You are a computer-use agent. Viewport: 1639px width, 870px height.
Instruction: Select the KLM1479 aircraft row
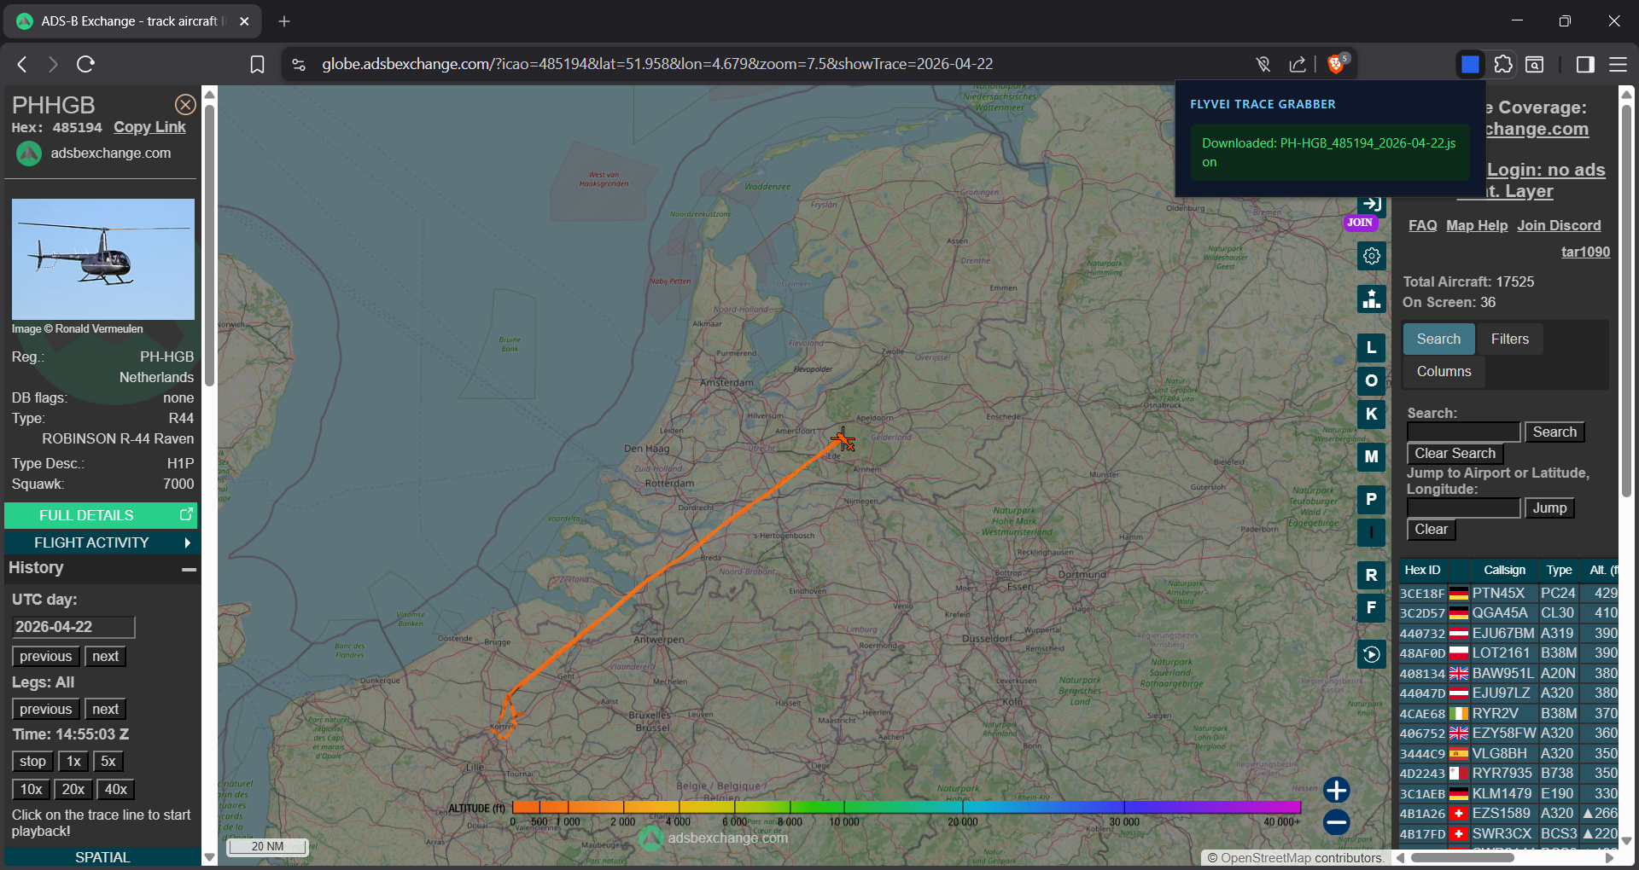(x=1508, y=793)
